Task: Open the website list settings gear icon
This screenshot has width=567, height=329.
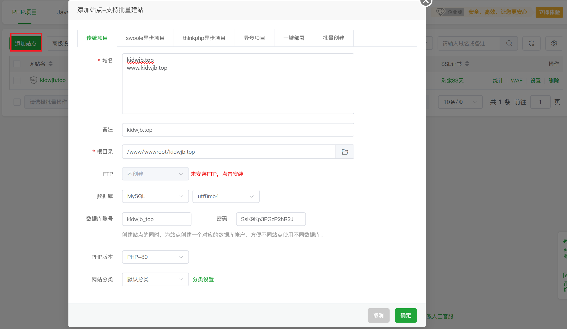Action: click(554, 43)
